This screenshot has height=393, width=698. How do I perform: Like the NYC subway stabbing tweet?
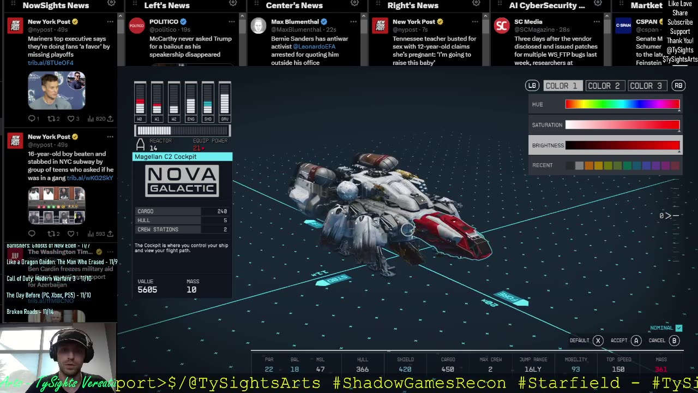[71, 234]
